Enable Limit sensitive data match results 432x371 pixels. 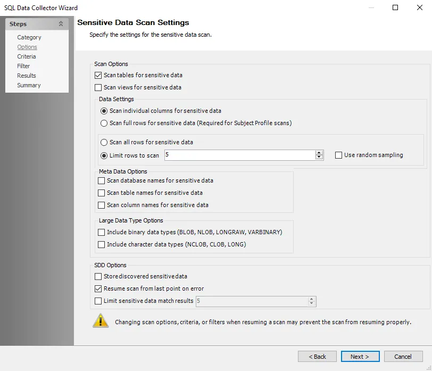pos(98,301)
